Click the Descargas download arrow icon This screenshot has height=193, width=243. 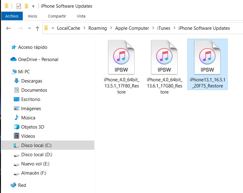(17, 81)
